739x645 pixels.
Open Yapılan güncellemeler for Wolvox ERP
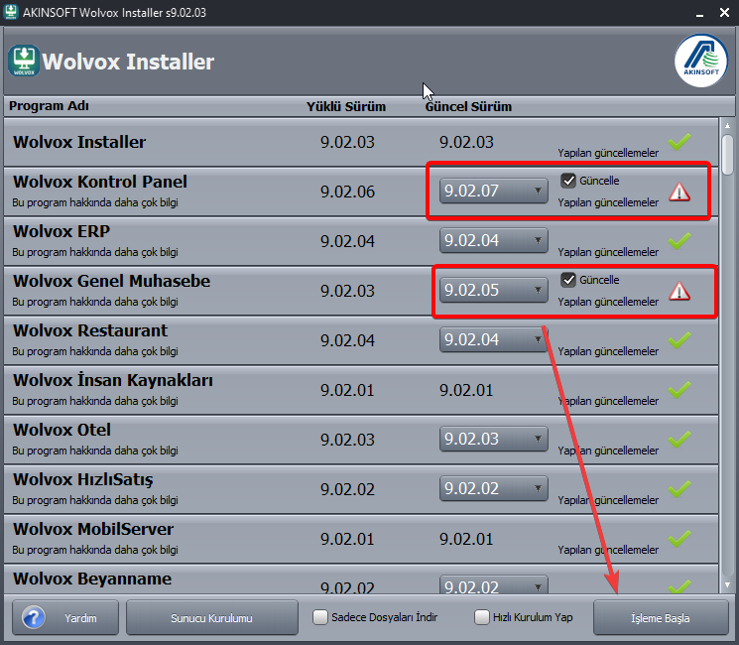608,252
